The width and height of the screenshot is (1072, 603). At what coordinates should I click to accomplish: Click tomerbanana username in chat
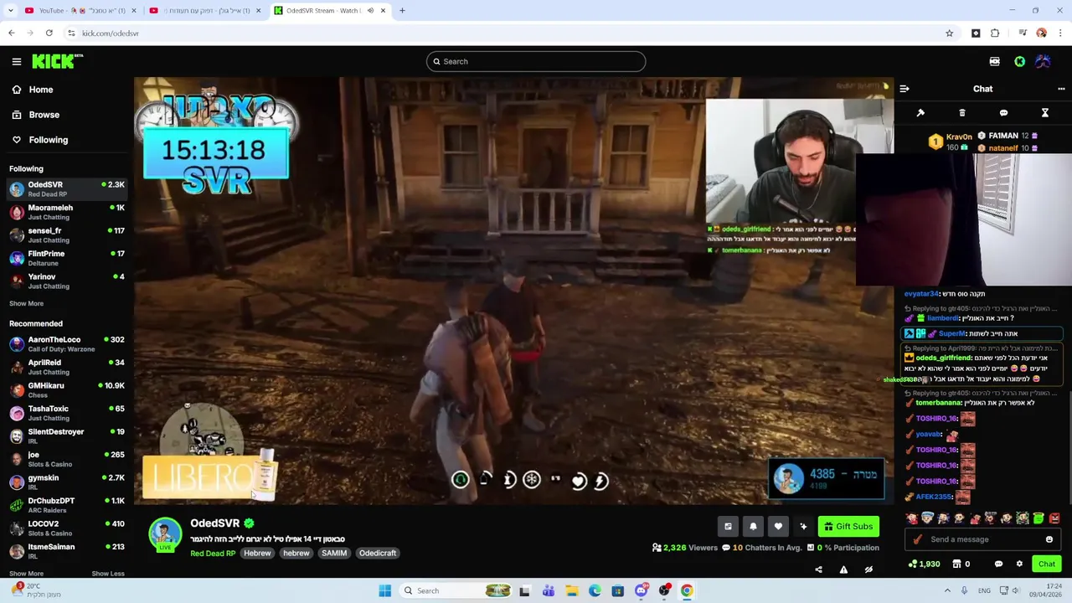click(939, 403)
